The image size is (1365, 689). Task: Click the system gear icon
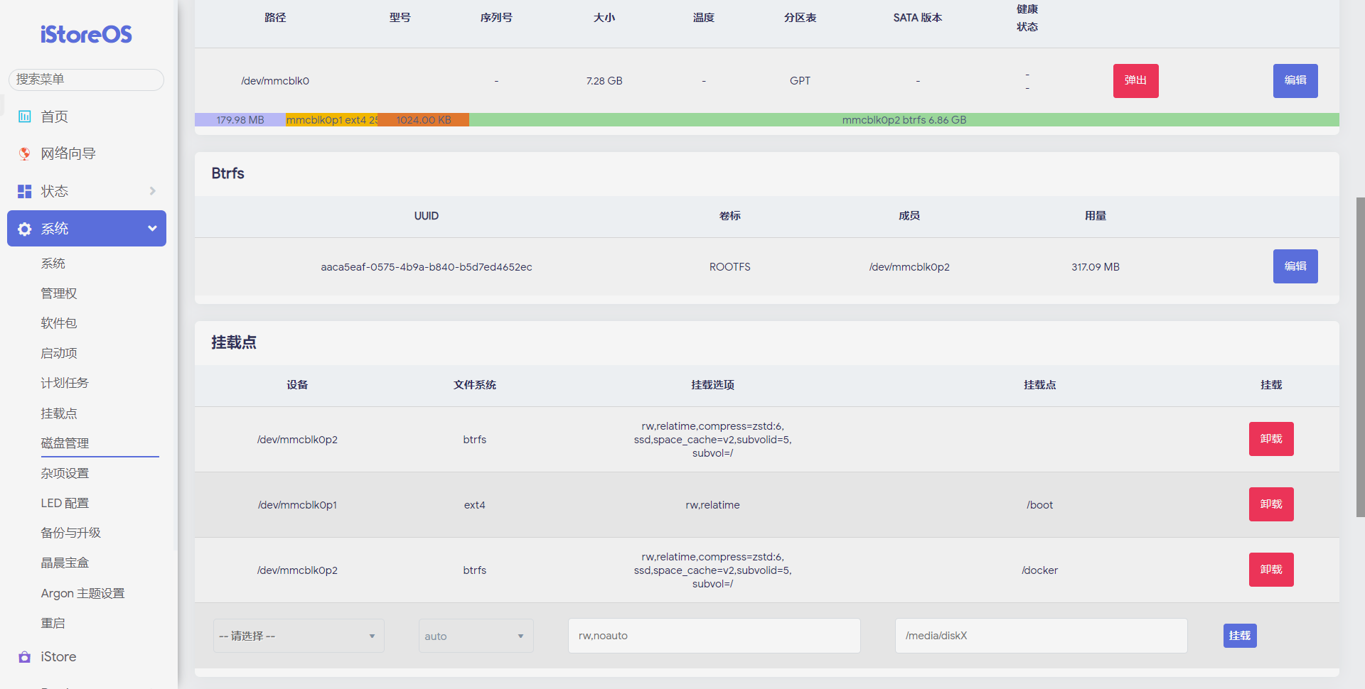coord(25,229)
